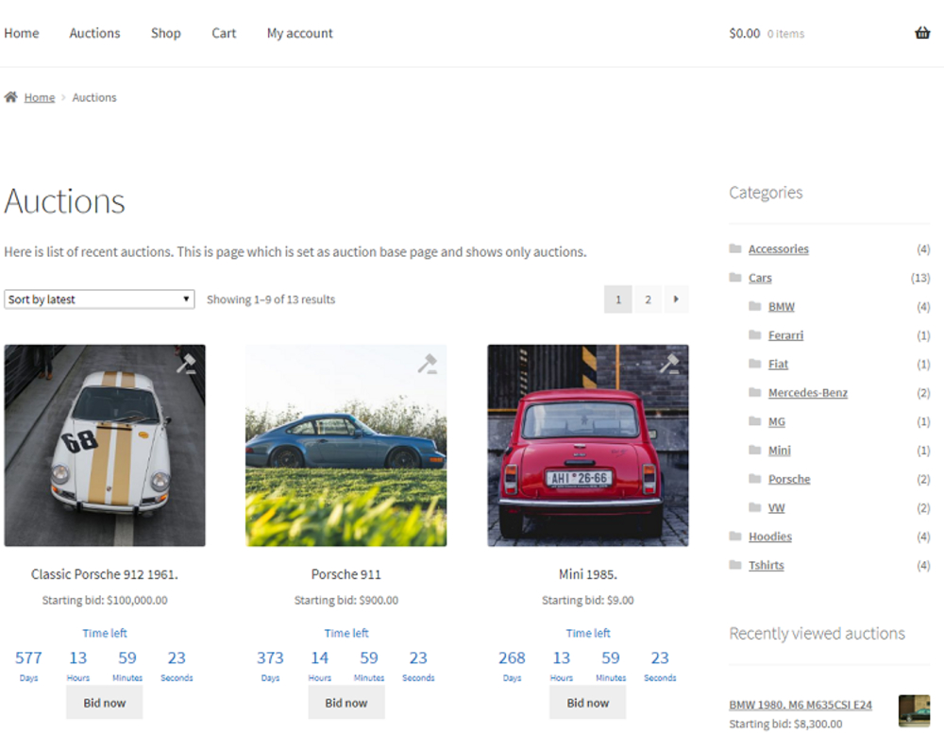Click folder icon beside Accessories category
Viewport: 944px width, 734px height.
[735, 248]
